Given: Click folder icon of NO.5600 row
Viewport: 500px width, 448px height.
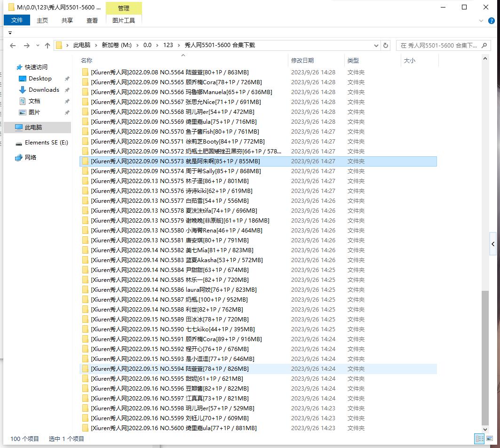Looking at the screenshot, I should coord(85,428).
